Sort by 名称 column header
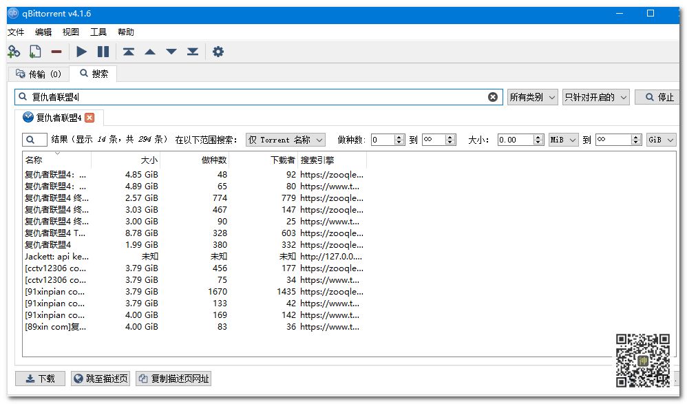The height and width of the screenshot is (404, 687). tap(57, 160)
